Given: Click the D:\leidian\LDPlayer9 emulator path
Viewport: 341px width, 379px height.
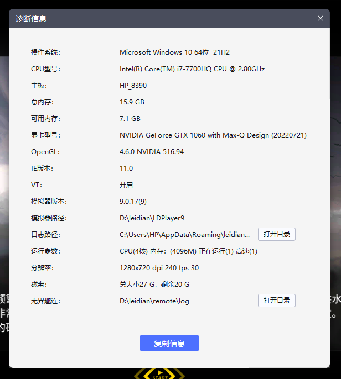Looking at the screenshot, I should coord(152,218).
